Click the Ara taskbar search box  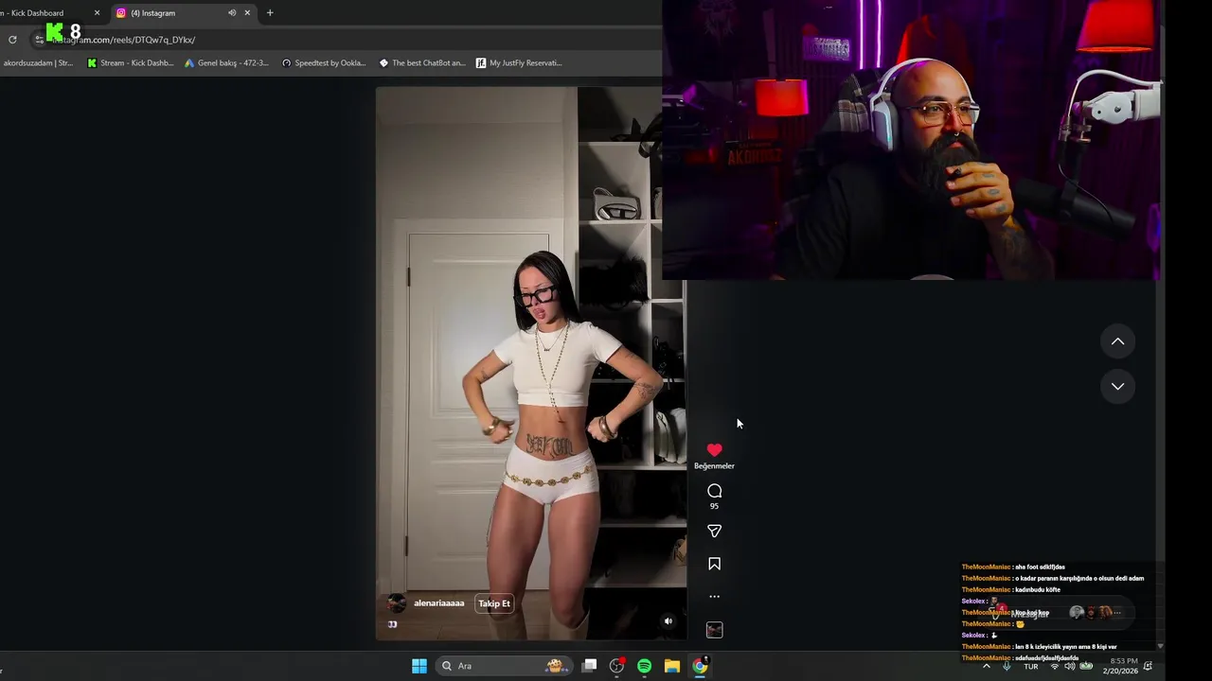pos(503,666)
